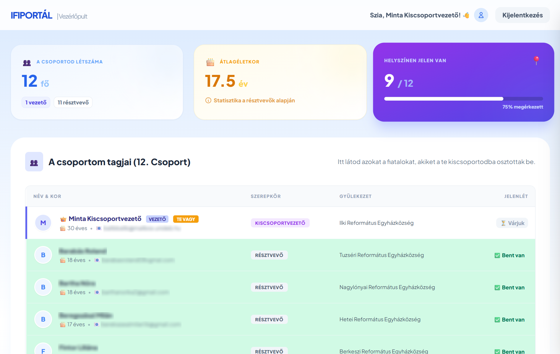
Task: Click the cake icon beside 17 éves
Action: 63,324
